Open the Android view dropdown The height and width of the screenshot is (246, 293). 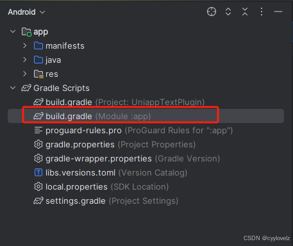[26, 12]
